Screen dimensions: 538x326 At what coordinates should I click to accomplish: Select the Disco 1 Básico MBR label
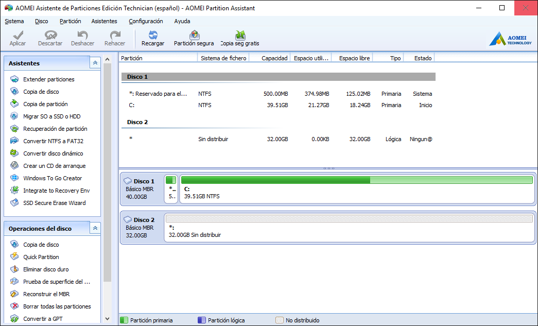[142, 188]
